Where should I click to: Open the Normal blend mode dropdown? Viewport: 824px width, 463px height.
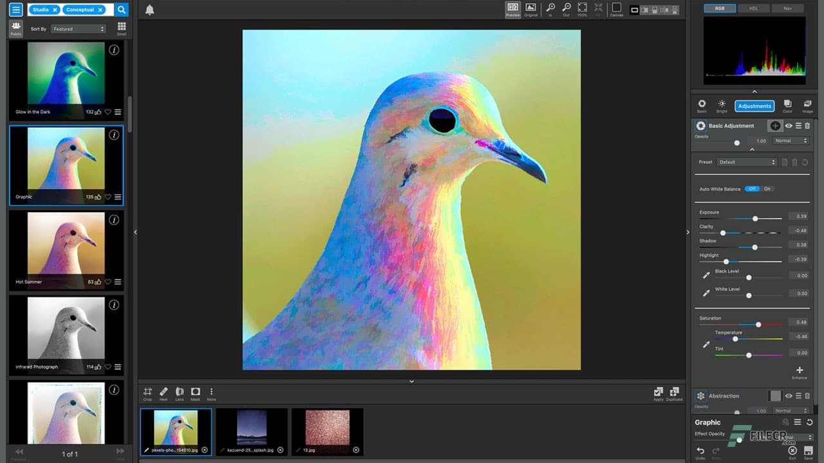point(791,140)
